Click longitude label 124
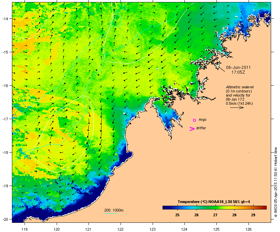The height and width of the screenshot is (232, 280). (x=184, y=229)
